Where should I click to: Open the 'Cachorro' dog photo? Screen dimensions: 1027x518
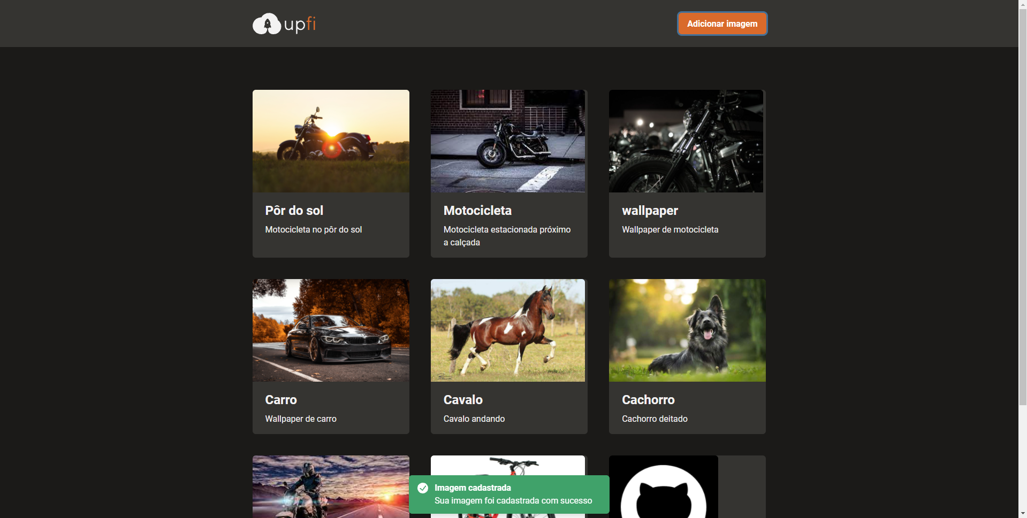[687, 330]
